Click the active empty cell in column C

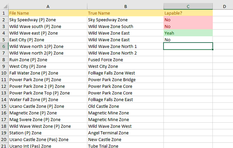point(188,46)
